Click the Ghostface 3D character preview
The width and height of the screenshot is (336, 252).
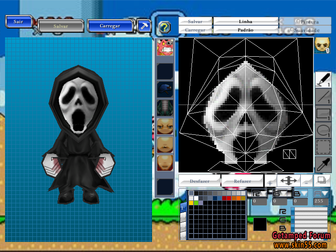tap(79, 134)
